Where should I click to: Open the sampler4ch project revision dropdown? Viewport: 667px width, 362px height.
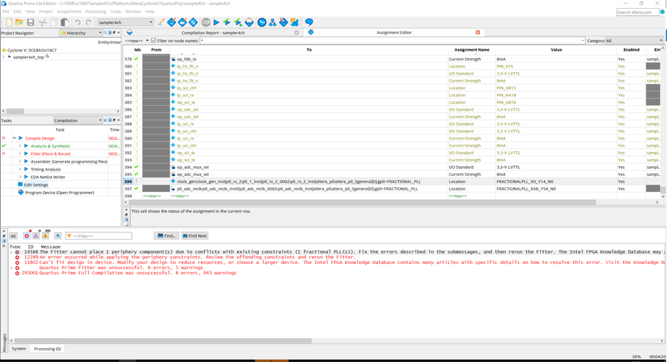(126, 23)
